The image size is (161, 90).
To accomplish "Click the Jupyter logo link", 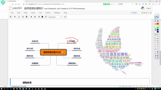I will coord(15,8).
